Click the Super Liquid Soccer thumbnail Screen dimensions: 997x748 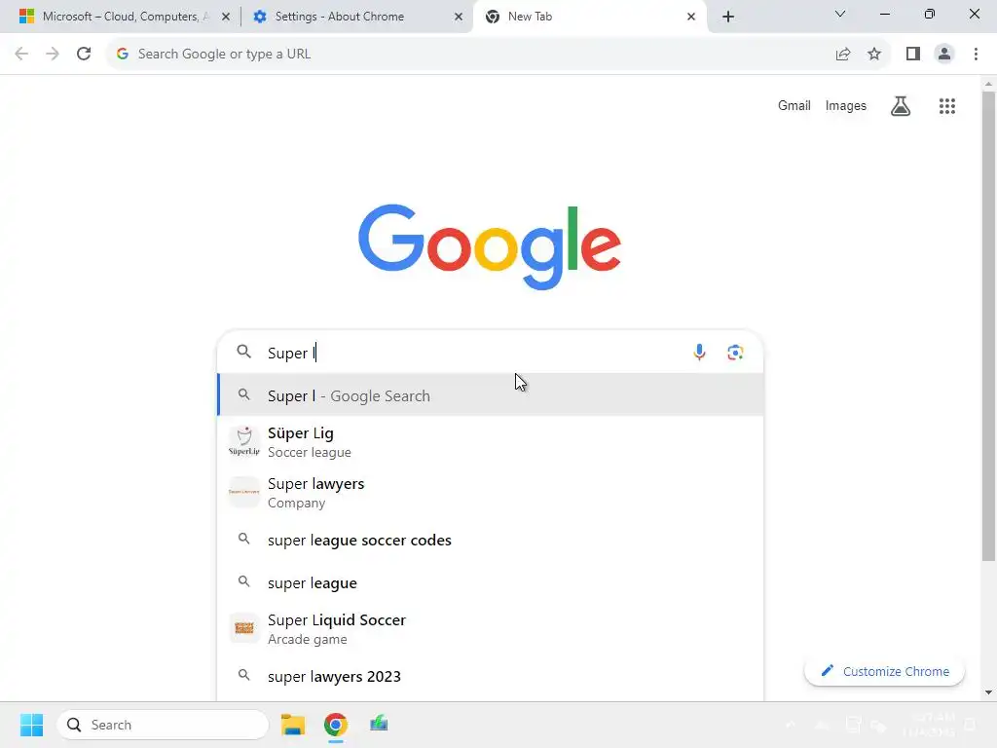coord(244,628)
